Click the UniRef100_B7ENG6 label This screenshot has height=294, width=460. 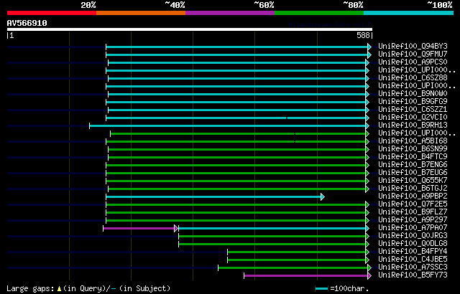[413, 165]
